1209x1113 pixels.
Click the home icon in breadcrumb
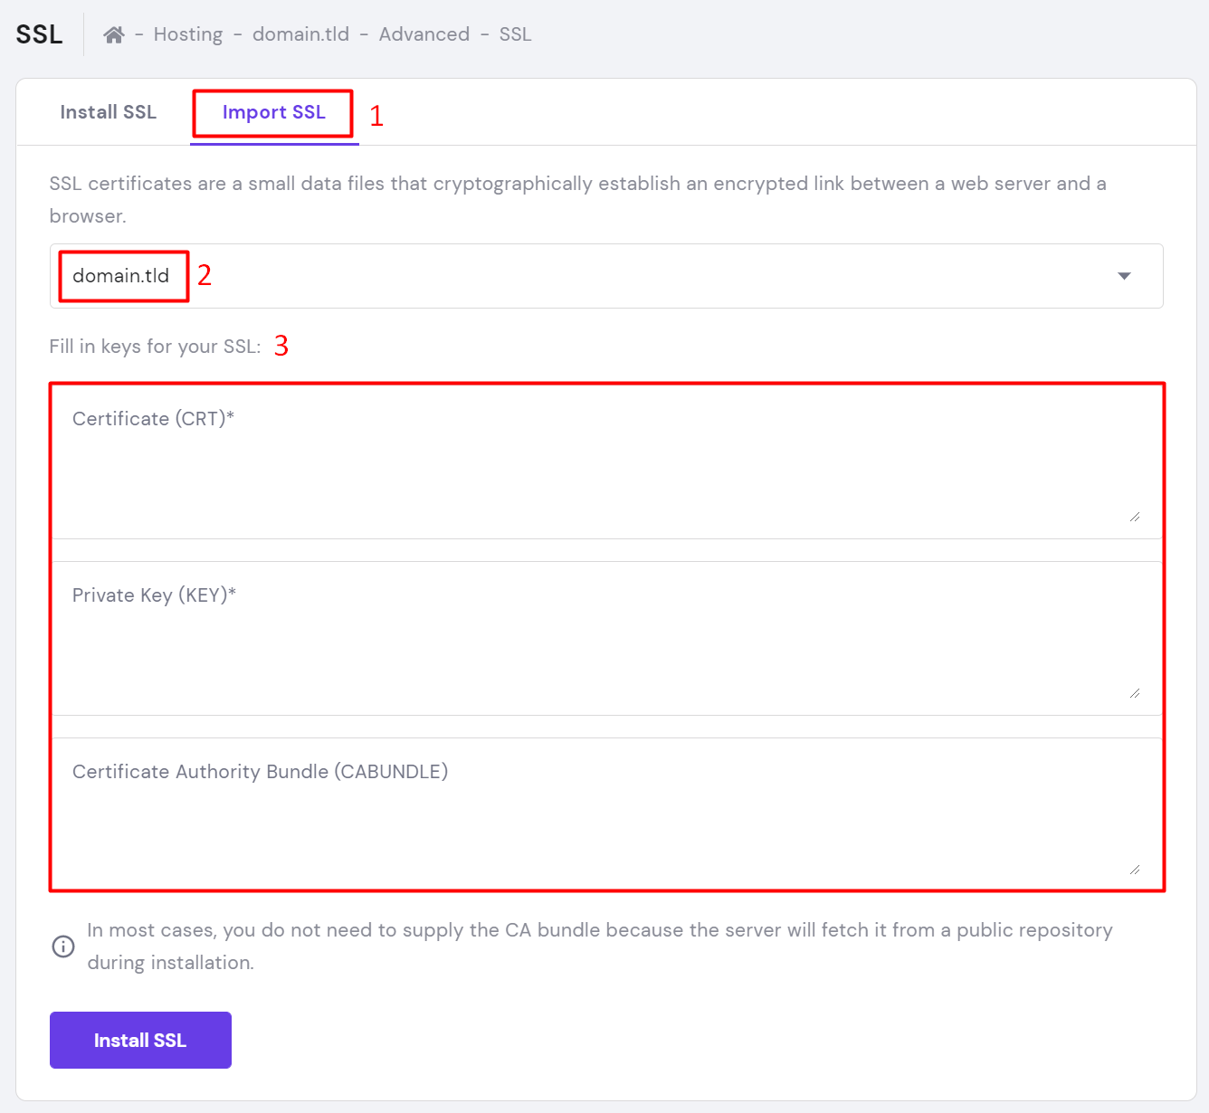click(113, 34)
